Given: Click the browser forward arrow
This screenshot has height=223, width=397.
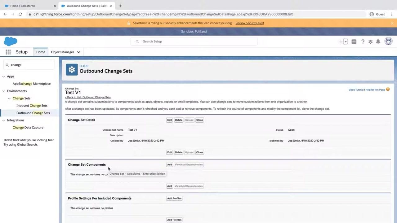Looking at the screenshot, I should point(13,14).
